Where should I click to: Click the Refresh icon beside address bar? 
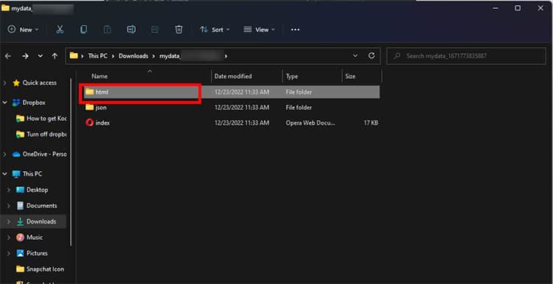click(372, 56)
